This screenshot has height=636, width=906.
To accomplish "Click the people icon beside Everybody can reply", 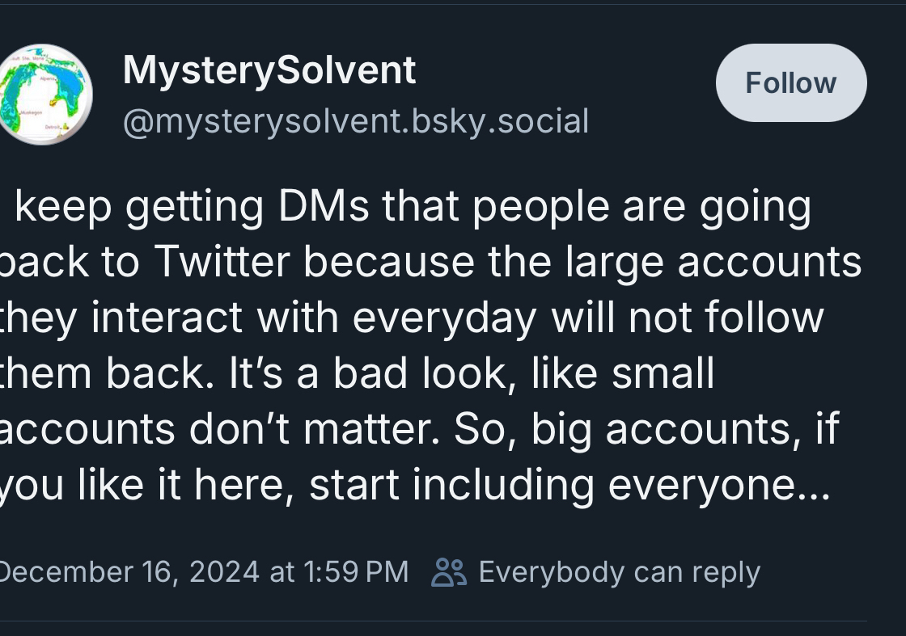I will [449, 572].
